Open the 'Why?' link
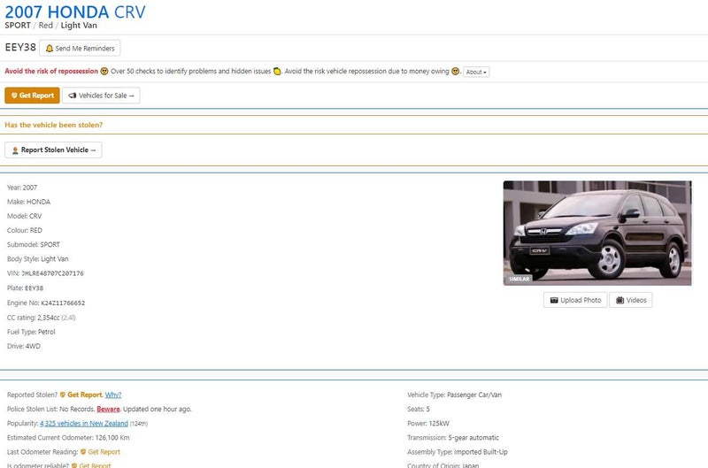The image size is (708, 468). [113, 395]
